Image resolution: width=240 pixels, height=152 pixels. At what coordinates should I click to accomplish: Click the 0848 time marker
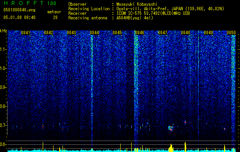tap(185, 33)
